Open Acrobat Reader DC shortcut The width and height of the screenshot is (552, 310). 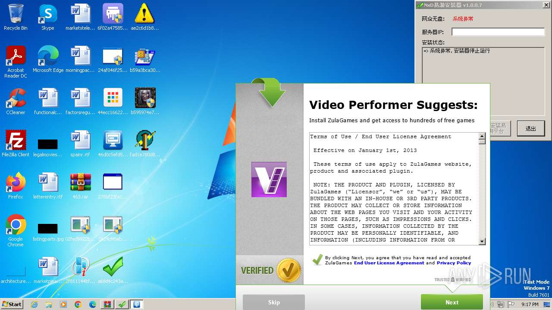[16, 62]
